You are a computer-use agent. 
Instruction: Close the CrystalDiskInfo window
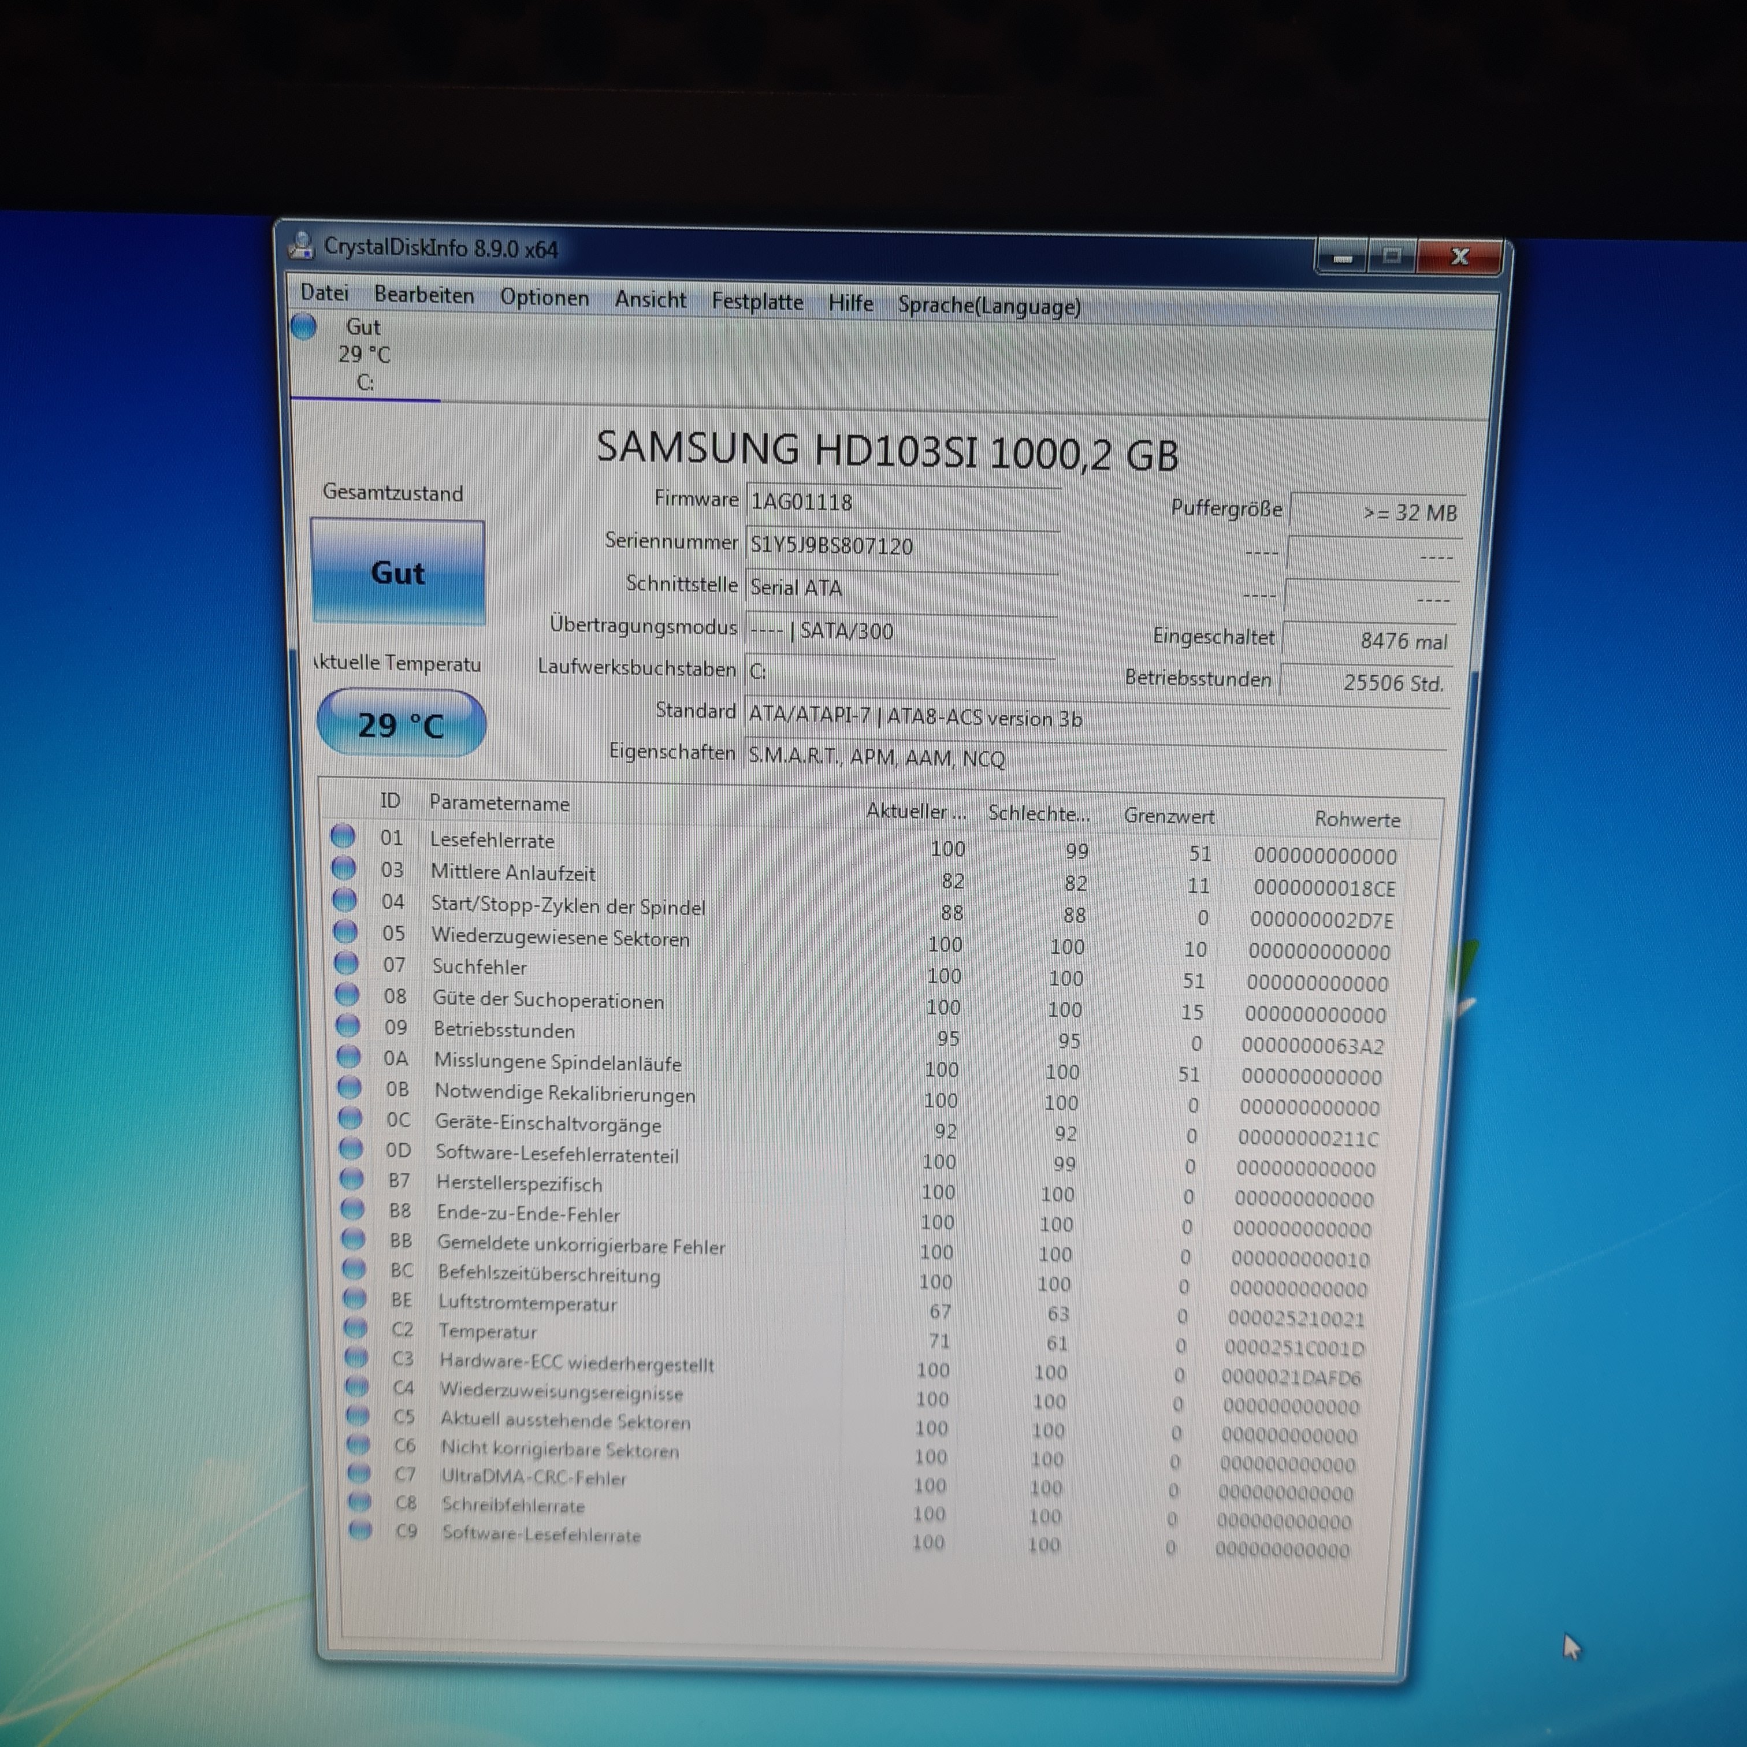1459,257
